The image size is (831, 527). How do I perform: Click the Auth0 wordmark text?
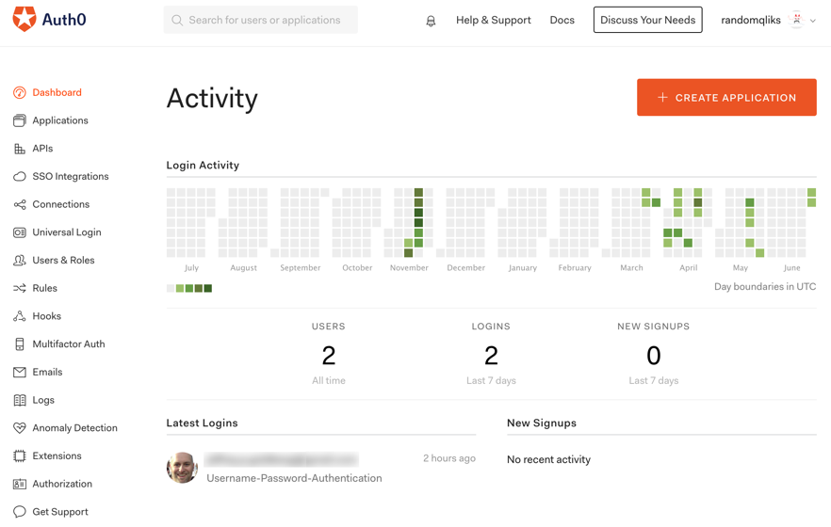pyautogui.click(x=64, y=20)
